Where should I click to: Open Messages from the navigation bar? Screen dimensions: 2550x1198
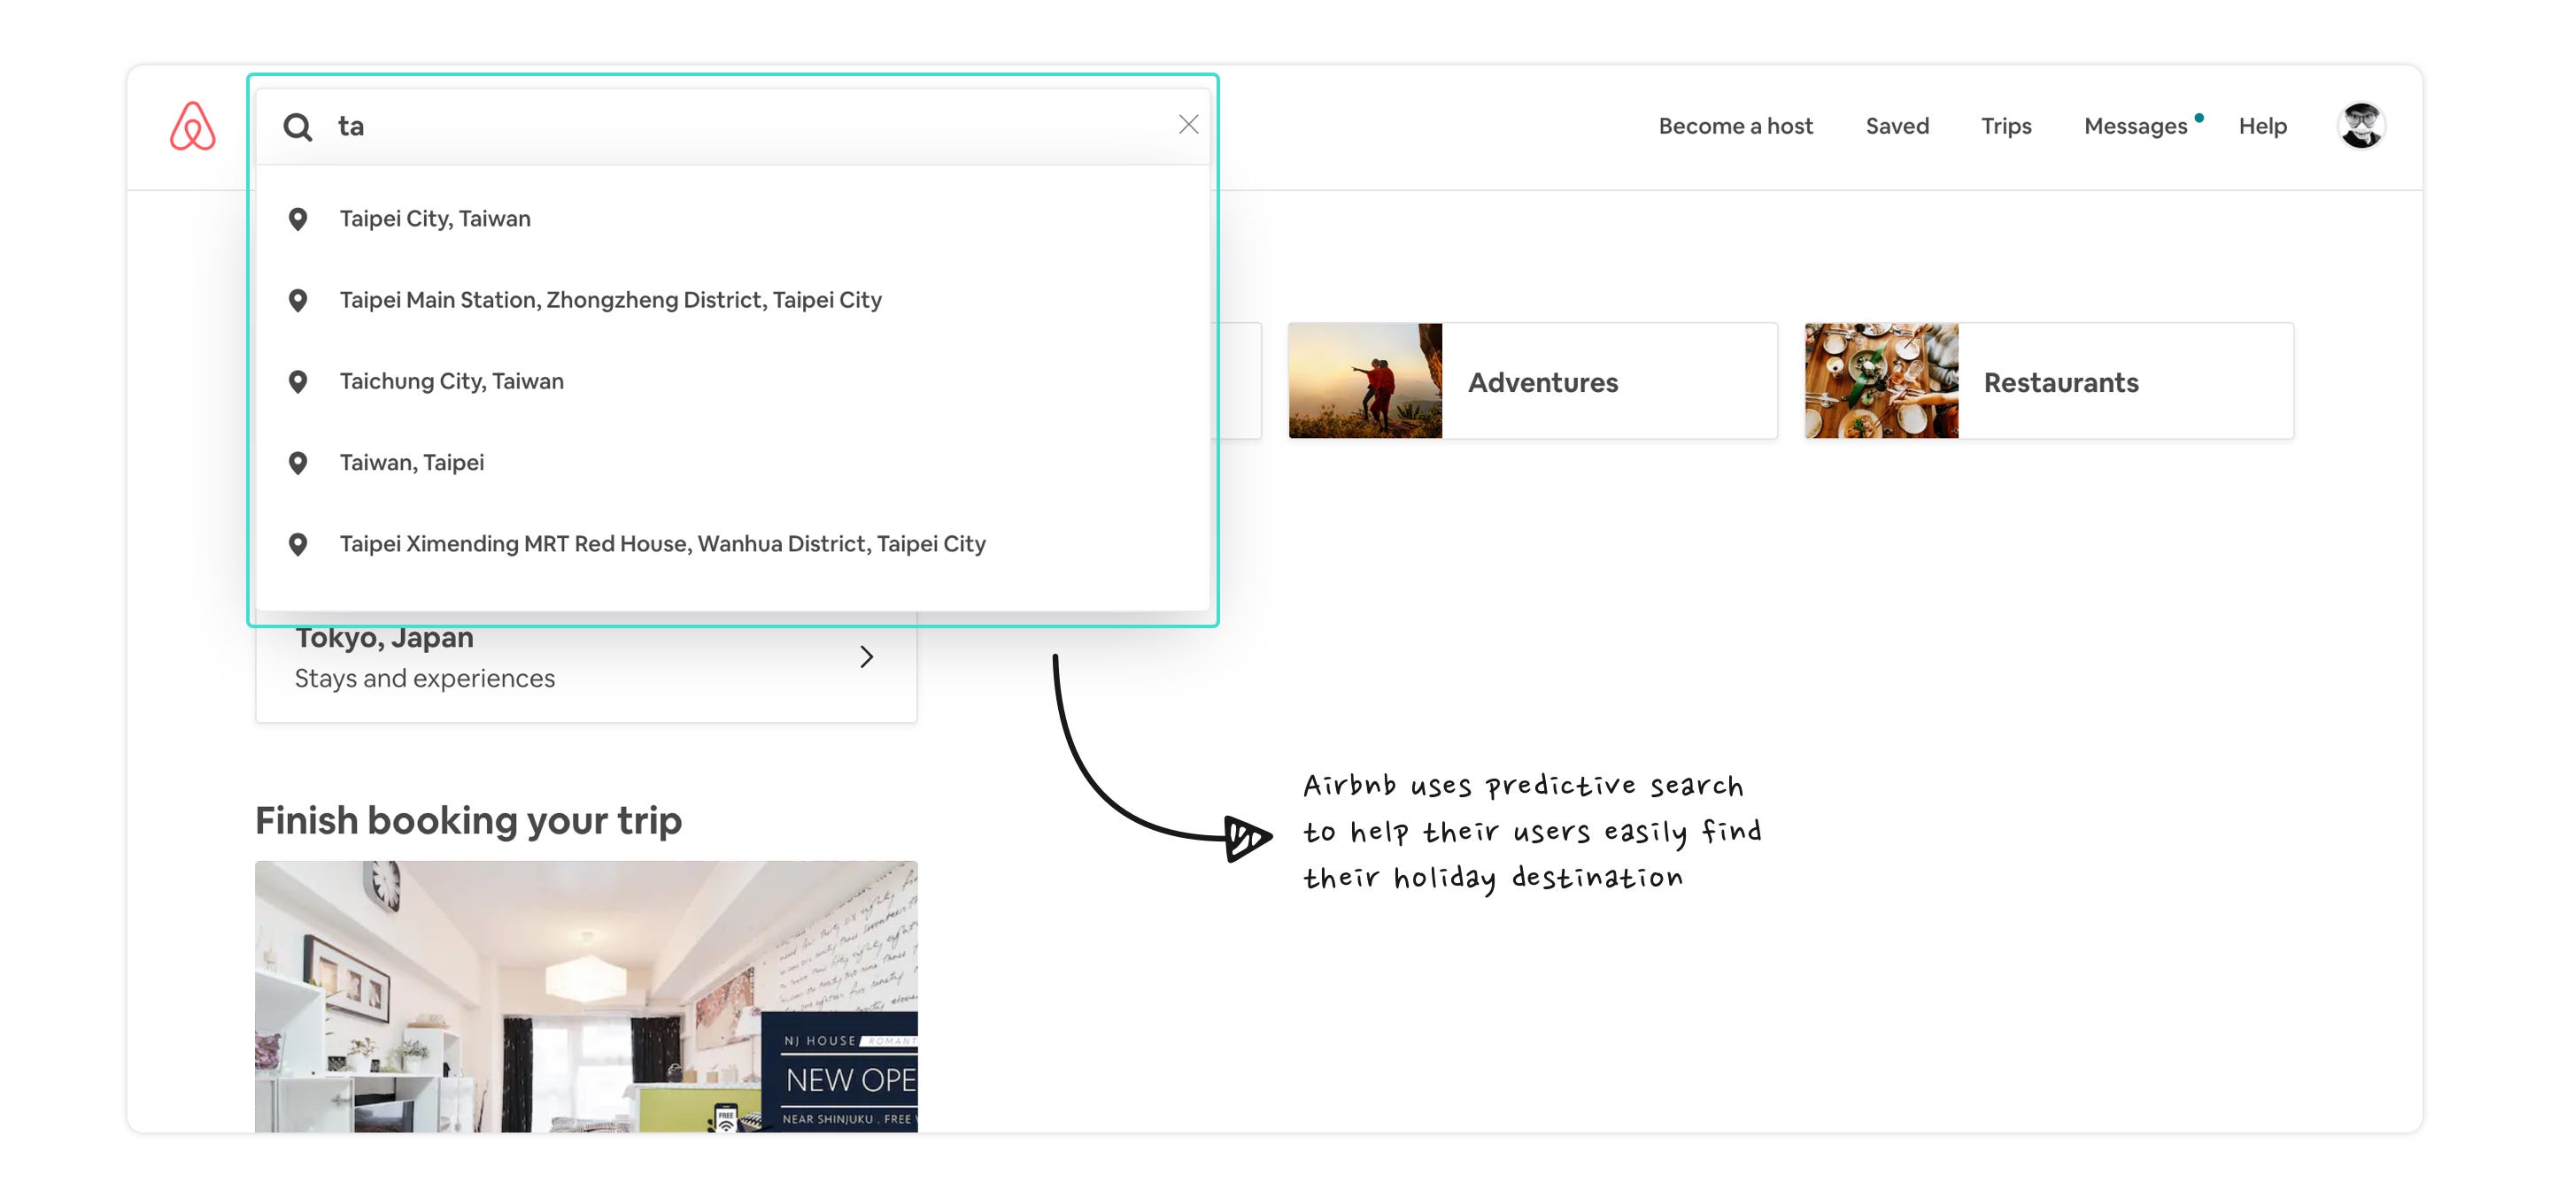click(x=2137, y=126)
